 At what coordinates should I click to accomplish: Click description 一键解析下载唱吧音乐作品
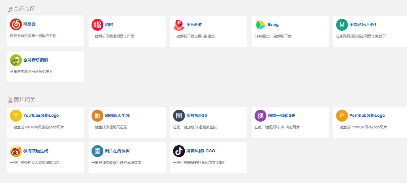[x=113, y=37]
